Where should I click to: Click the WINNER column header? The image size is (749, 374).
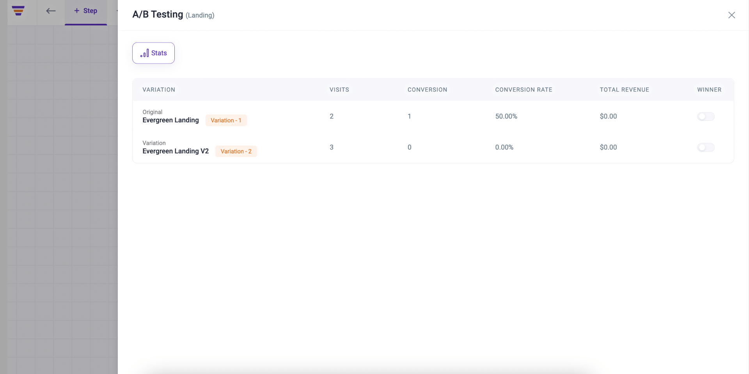point(709,90)
